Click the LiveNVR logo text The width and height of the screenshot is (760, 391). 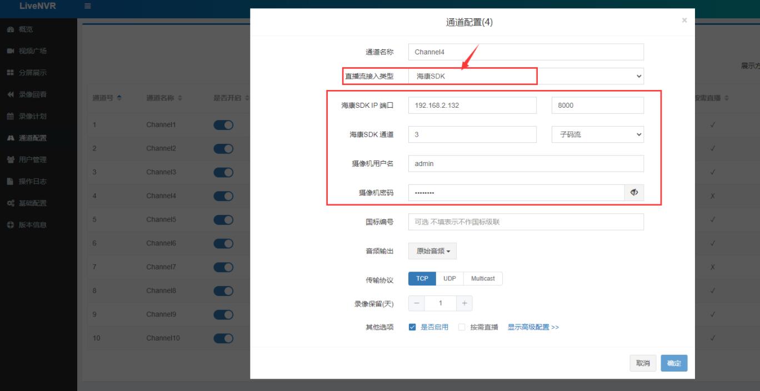(x=37, y=6)
